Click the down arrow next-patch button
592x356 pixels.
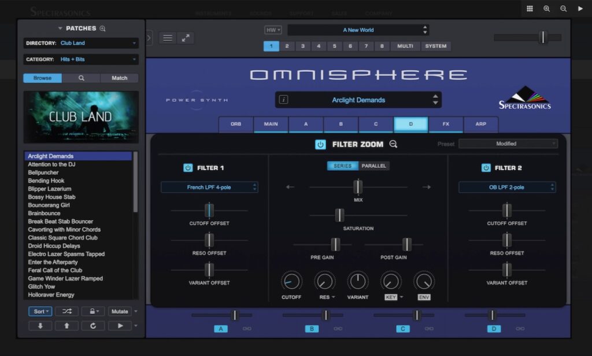(x=40, y=326)
